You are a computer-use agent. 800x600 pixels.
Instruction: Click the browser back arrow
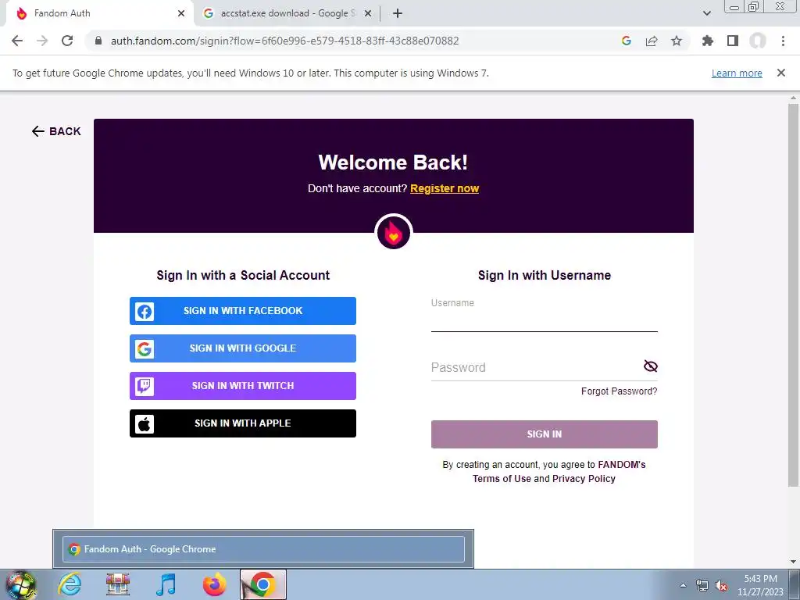click(17, 41)
